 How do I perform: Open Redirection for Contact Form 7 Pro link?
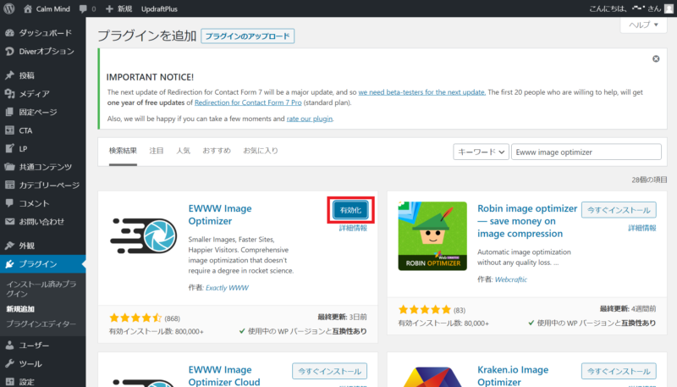248,102
